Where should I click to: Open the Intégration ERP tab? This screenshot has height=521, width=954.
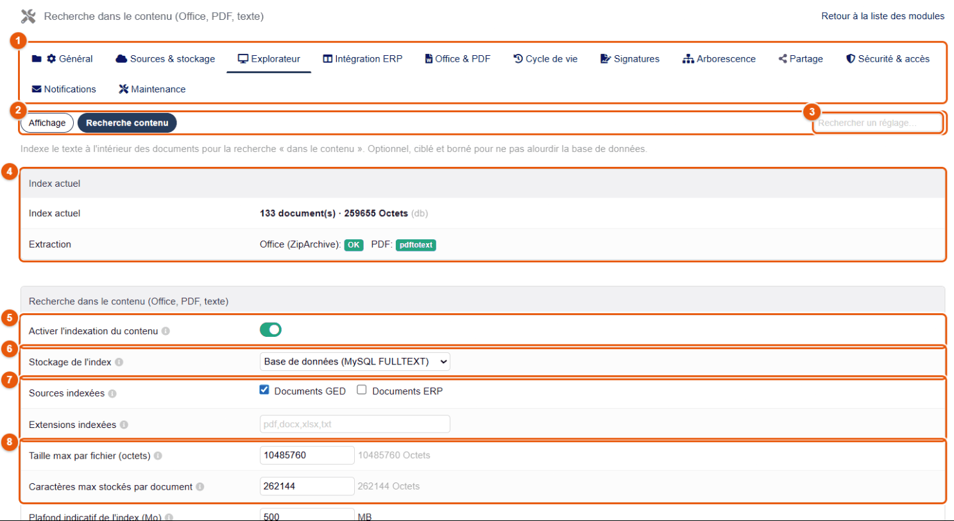point(362,59)
